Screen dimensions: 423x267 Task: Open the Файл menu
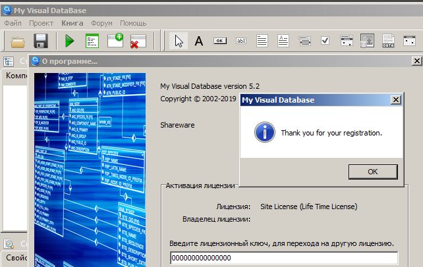[x=13, y=23]
